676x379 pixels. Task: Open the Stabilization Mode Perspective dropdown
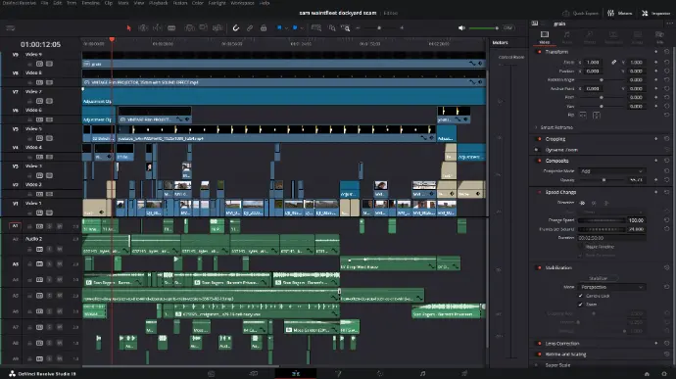(611, 287)
